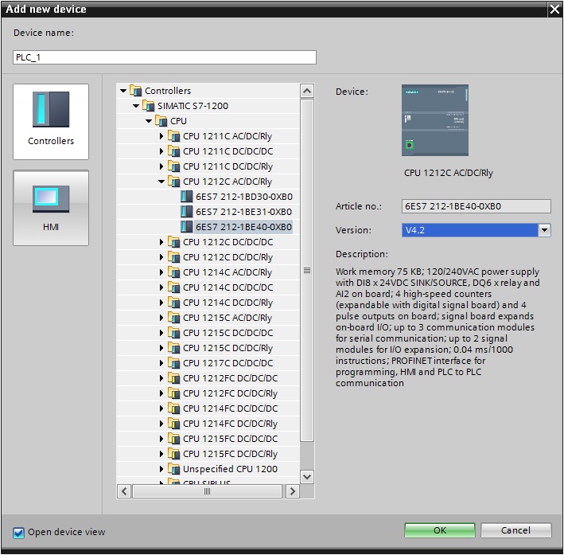Select 6ES7 212-1BE40-0XB0 tree item
Image resolution: width=564 pixels, height=555 pixels.
coord(243,227)
